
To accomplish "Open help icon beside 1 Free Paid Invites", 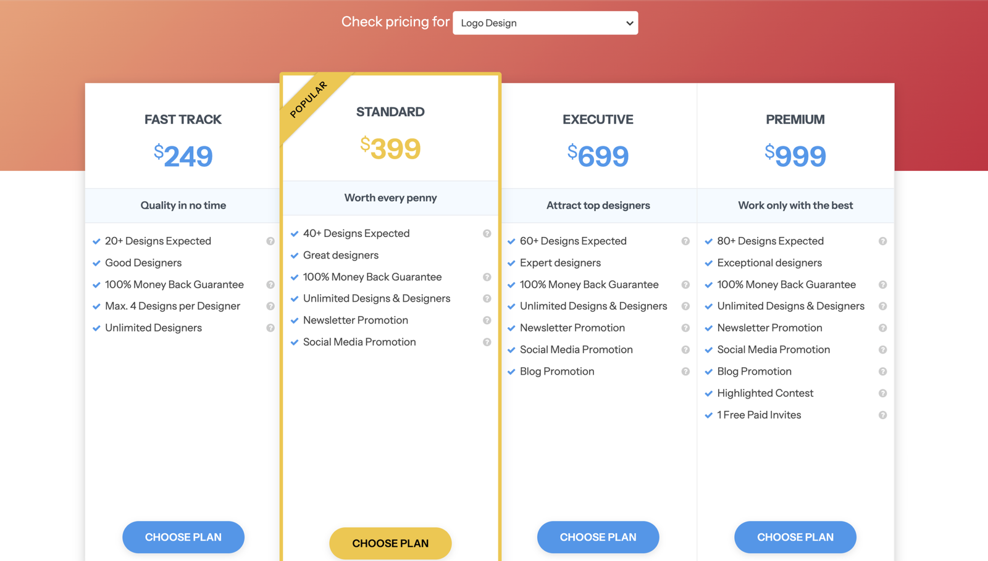I will (883, 415).
